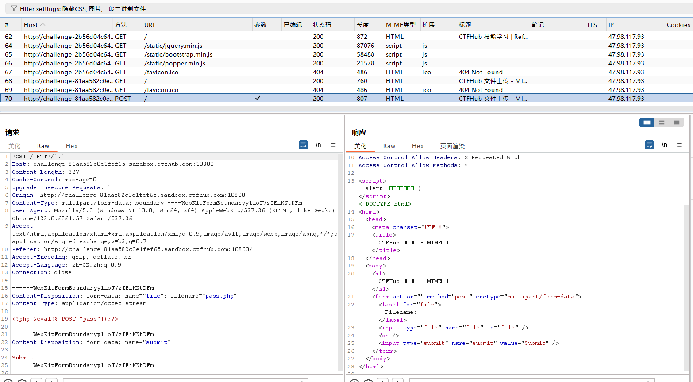Click the 'Filename:' label text in response
This screenshot has height=382, width=693.
[x=400, y=312]
